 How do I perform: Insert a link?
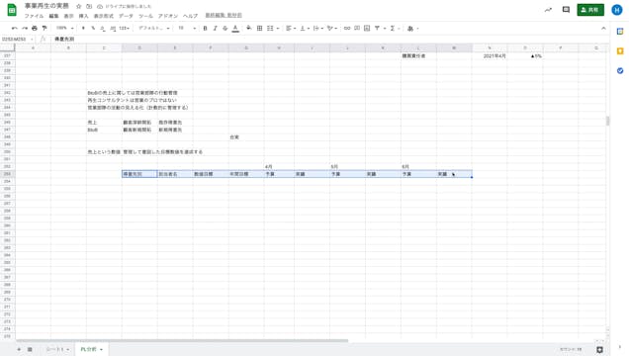[x=347, y=28]
